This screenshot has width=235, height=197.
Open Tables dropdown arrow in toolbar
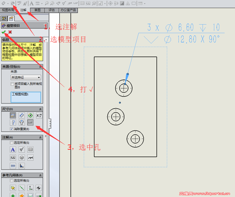coord(145,4)
